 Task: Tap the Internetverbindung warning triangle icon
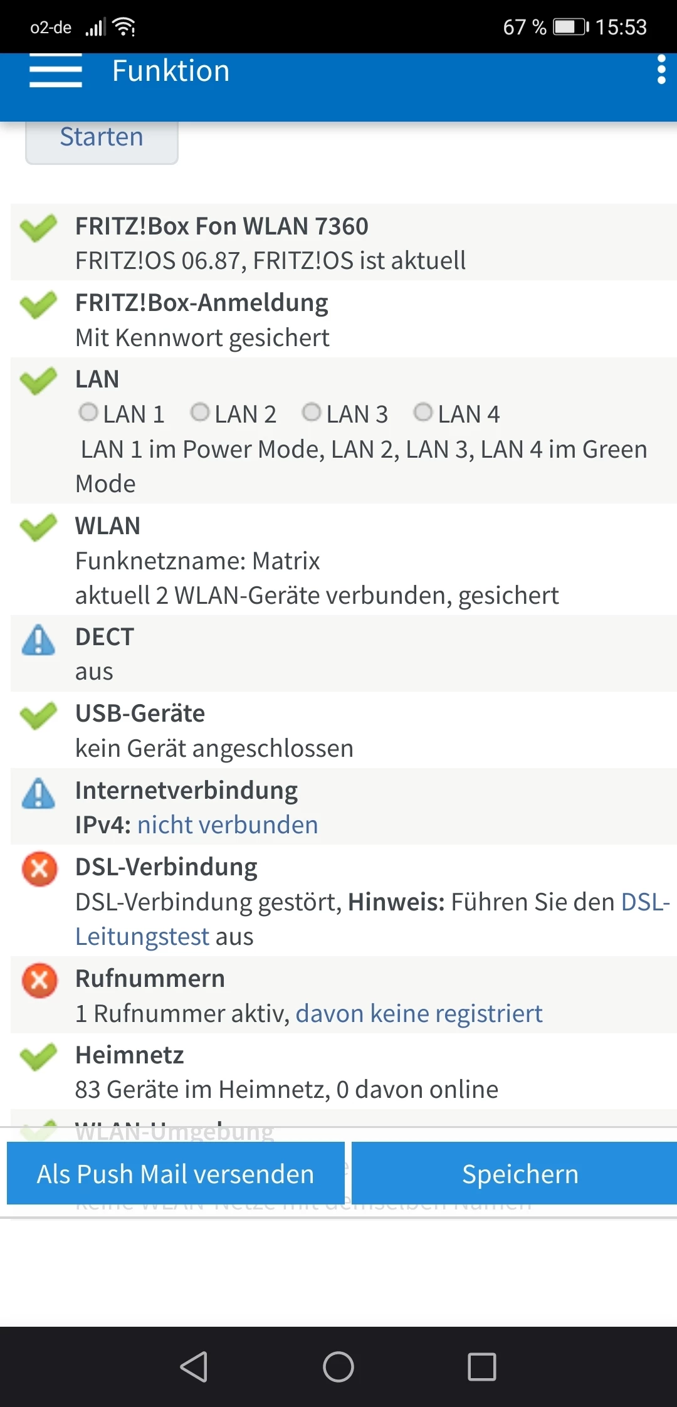pyautogui.click(x=39, y=794)
